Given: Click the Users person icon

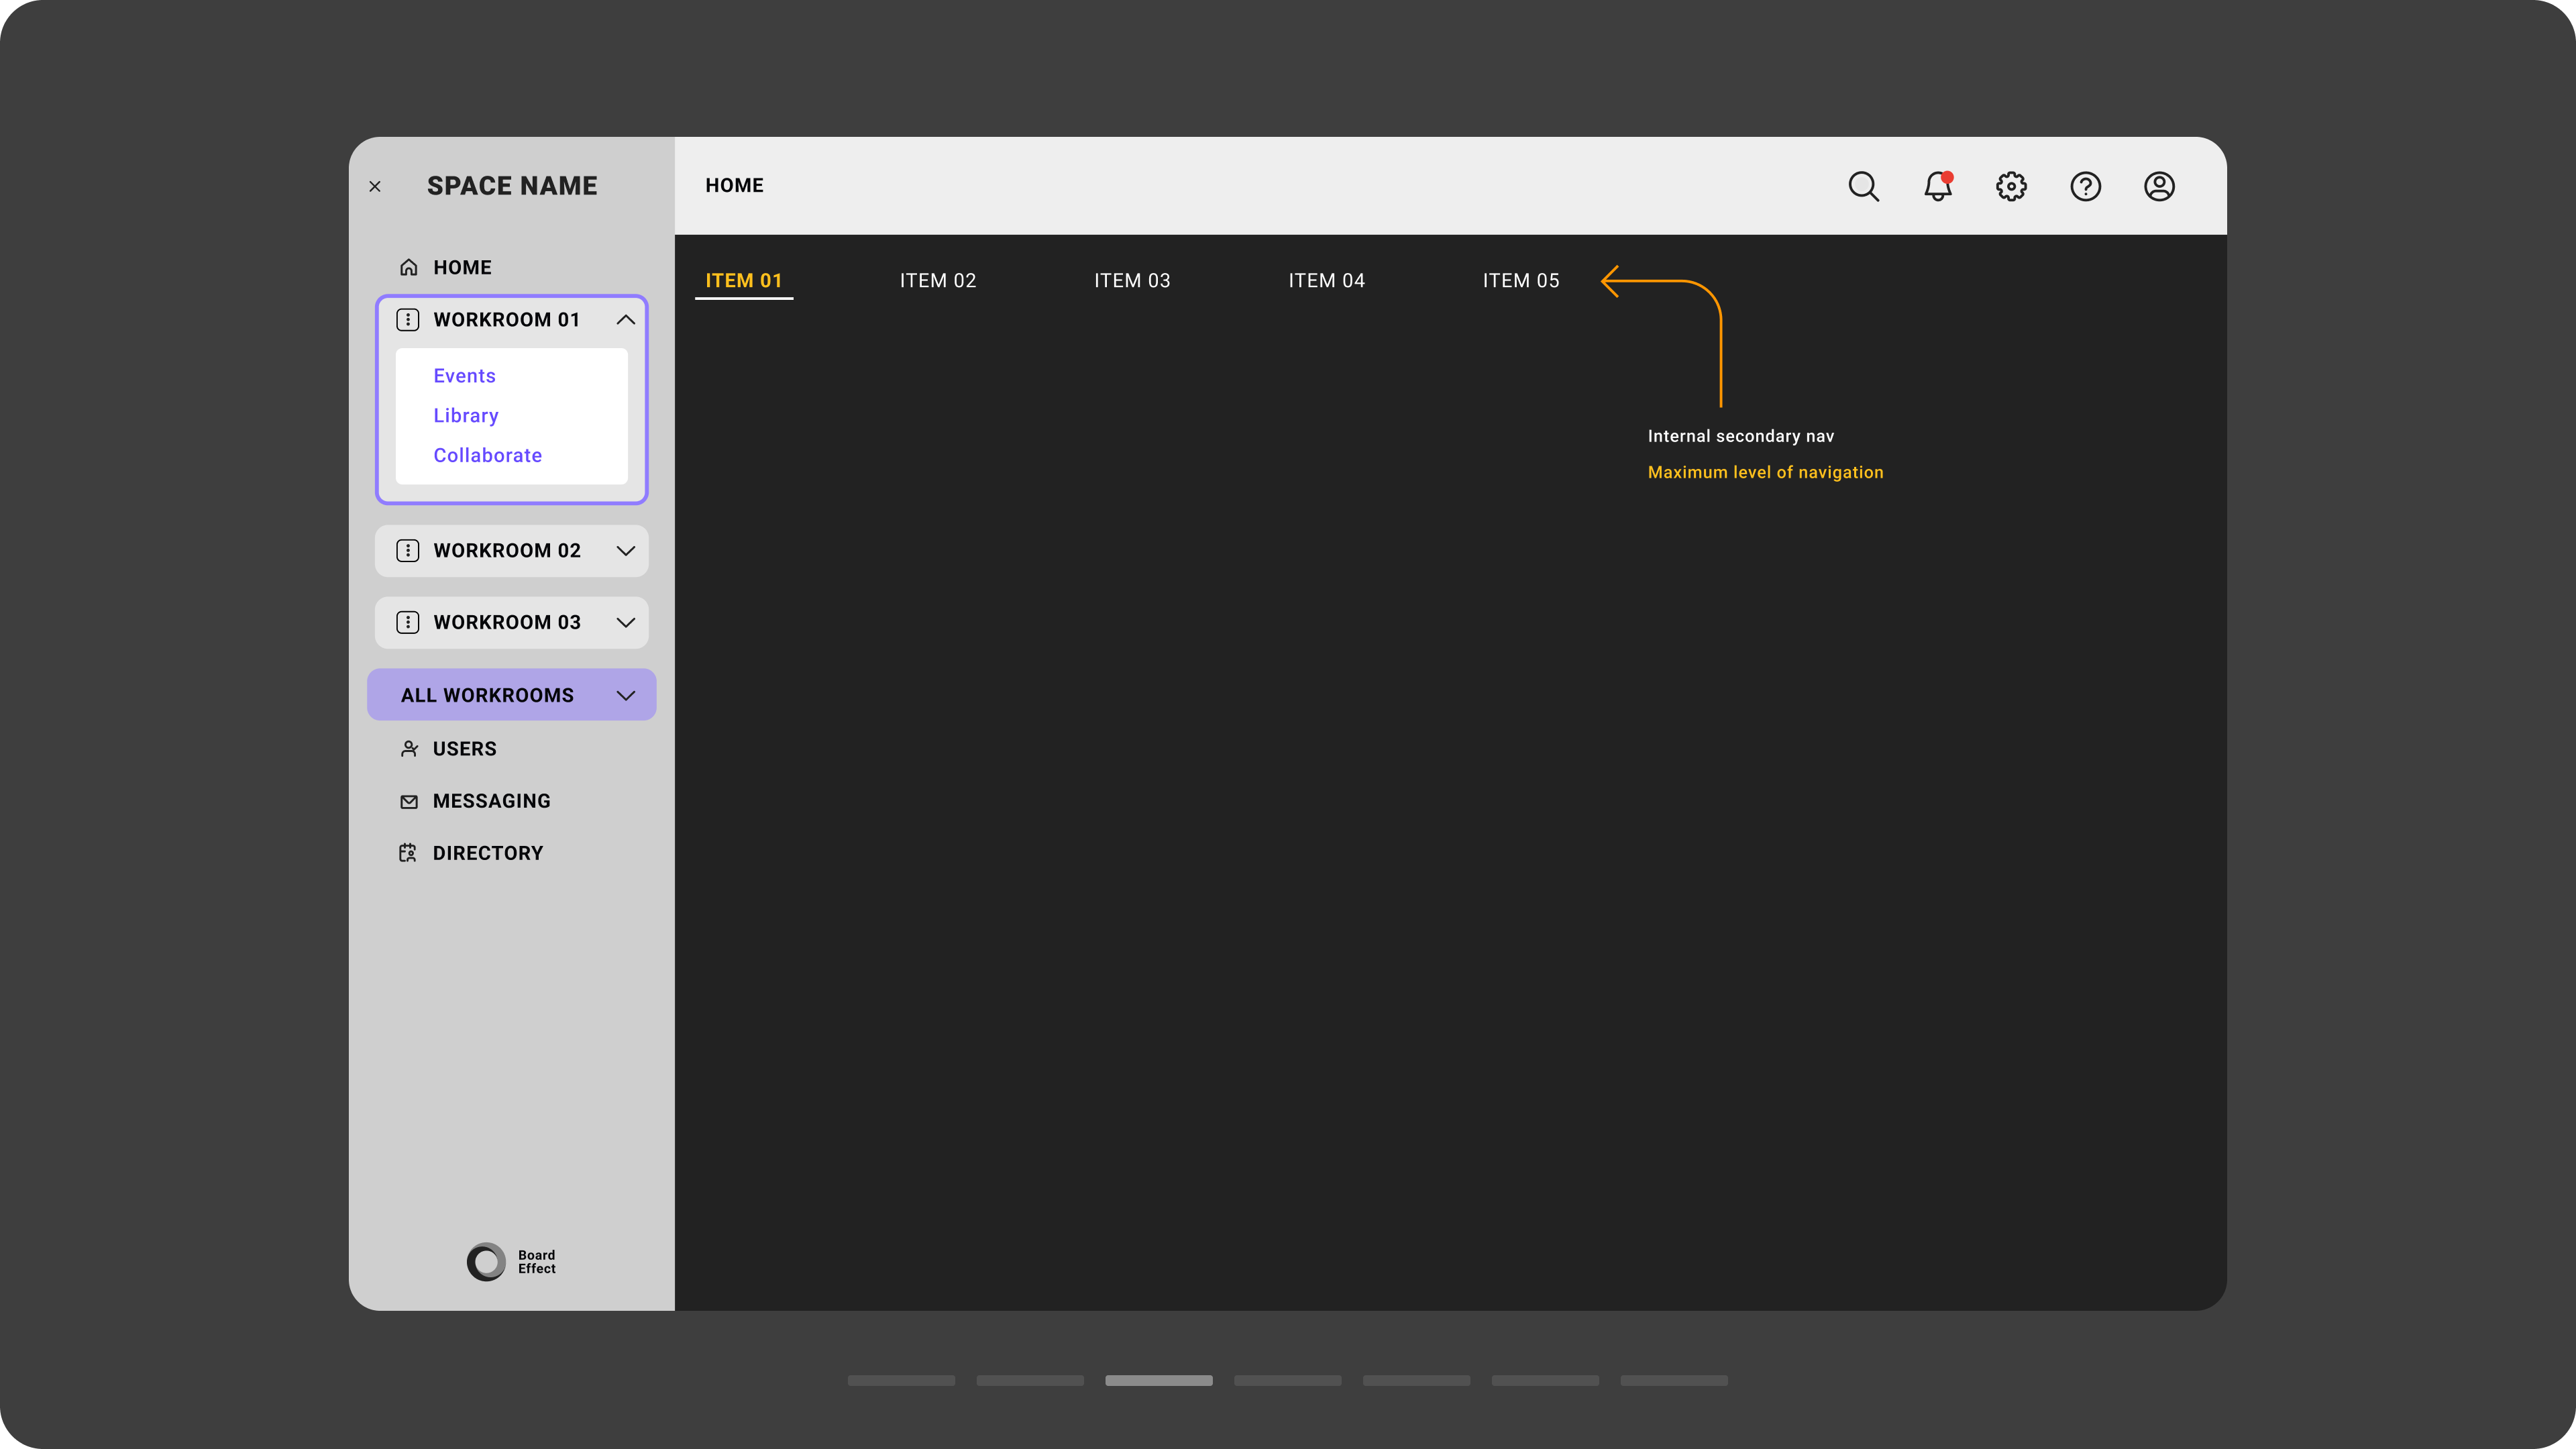Looking at the screenshot, I should point(408,749).
